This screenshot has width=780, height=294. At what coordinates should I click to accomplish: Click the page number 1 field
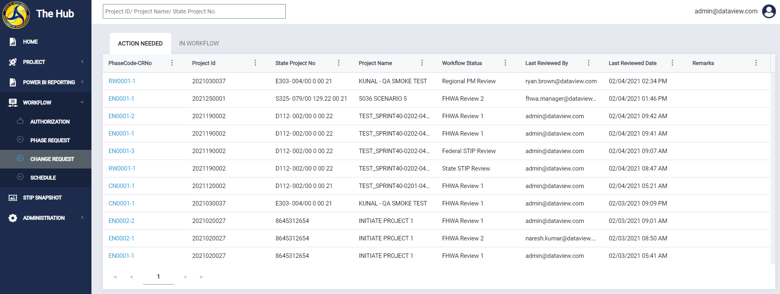pos(159,277)
